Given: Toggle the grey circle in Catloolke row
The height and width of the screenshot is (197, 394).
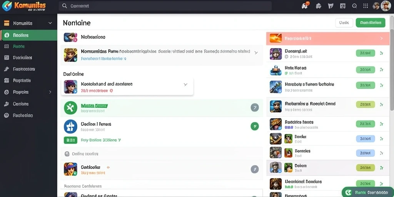Looking at the screenshot, I should click(x=255, y=169).
